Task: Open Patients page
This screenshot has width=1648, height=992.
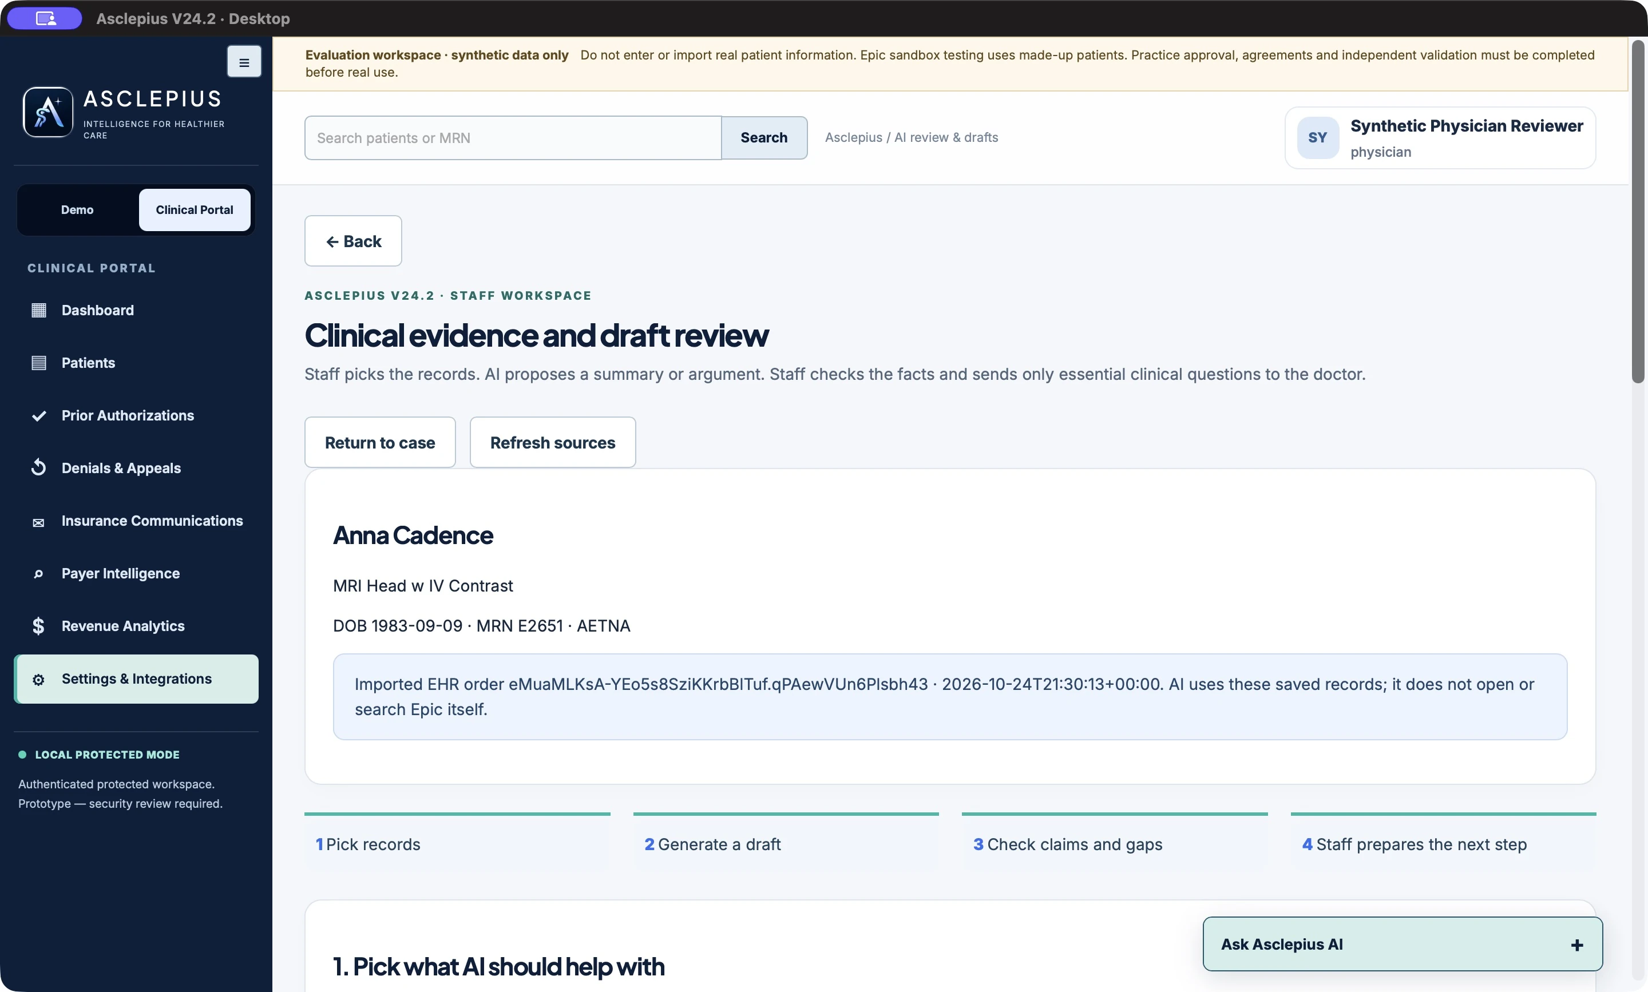Action: click(x=136, y=363)
